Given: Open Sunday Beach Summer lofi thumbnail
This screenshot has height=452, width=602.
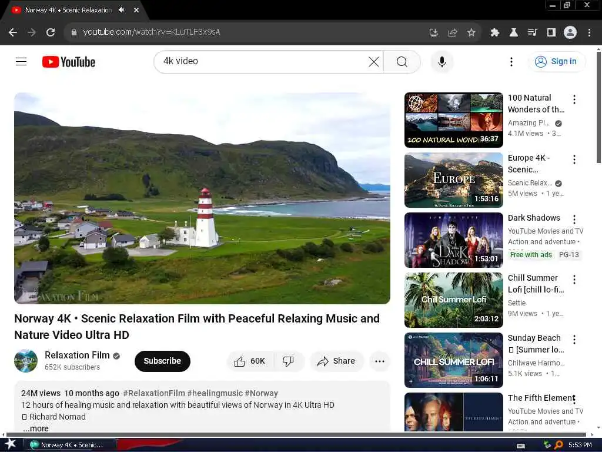Looking at the screenshot, I should tap(453, 360).
